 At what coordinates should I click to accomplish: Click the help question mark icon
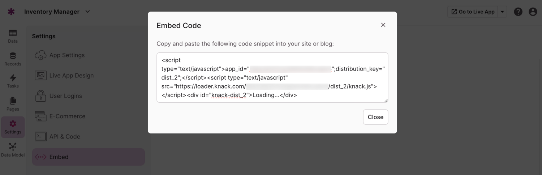click(x=518, y=12)
